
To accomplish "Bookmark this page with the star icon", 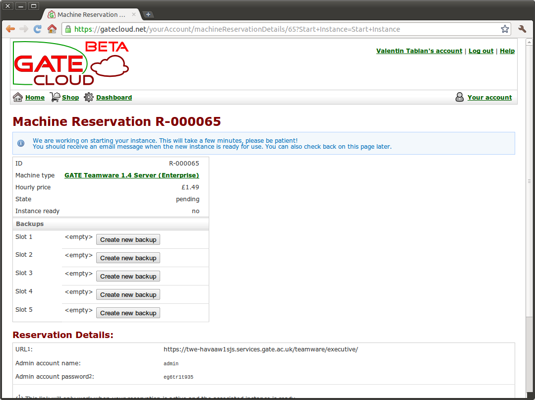I will pos(505,29).
